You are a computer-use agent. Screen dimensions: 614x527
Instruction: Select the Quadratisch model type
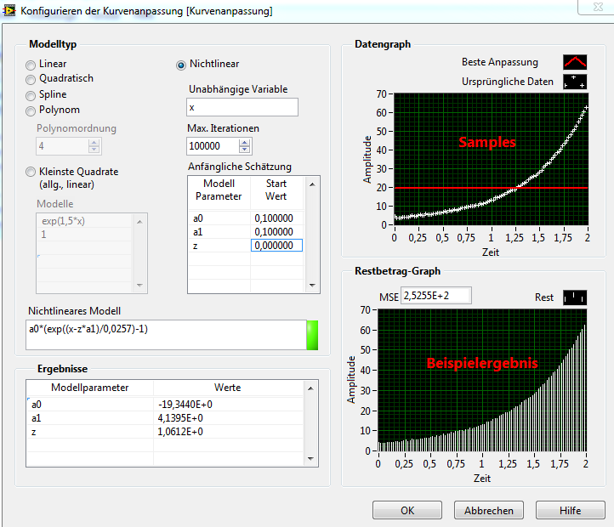pyautogui.click(x=31, y=80)
